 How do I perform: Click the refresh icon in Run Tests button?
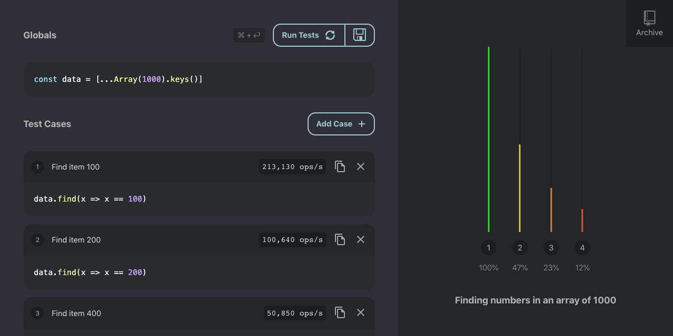[x=331, y=35]
